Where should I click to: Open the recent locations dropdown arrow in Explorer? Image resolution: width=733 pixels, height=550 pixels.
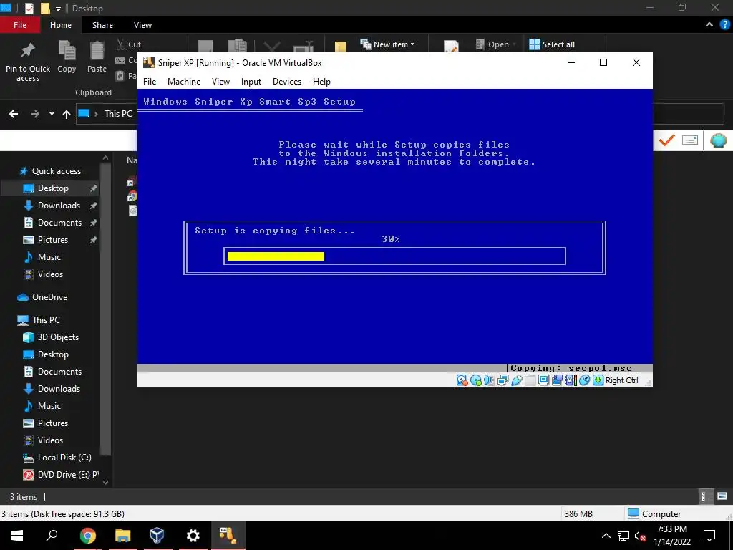[x=52, y=114]
